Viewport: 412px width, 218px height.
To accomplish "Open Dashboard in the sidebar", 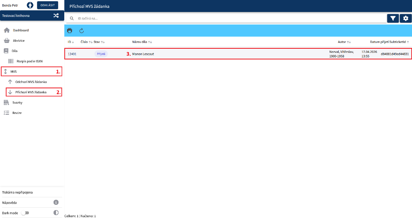I will coord(21,30).
